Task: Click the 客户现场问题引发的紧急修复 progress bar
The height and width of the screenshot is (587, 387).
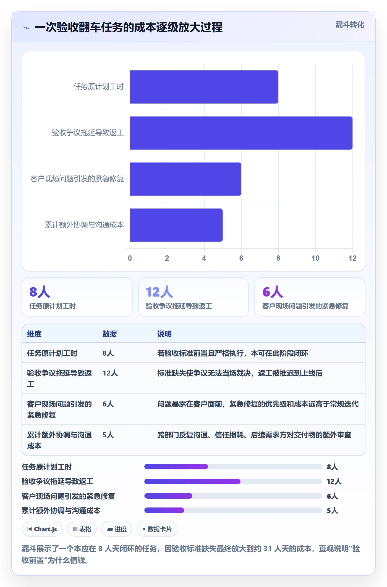Action: pyautogui.click(x=233, y=496)
